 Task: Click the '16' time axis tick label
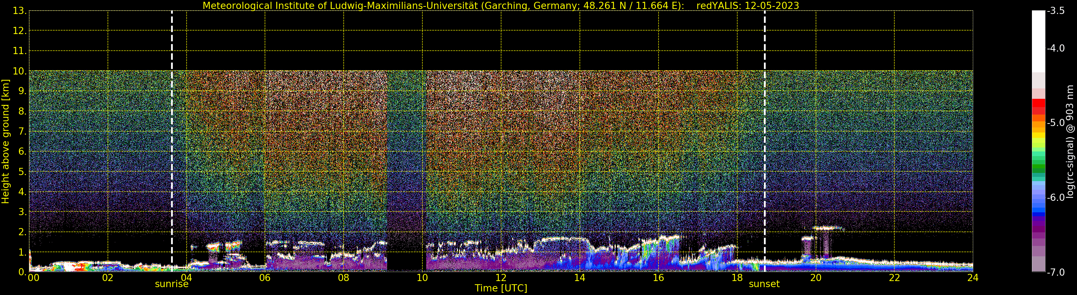(x=658, y=277)
